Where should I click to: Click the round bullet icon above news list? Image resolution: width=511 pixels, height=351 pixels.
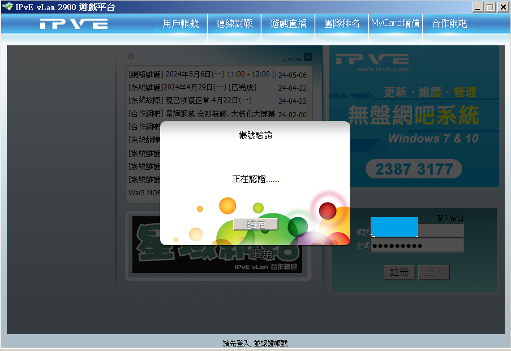click(x=131, y=57)
